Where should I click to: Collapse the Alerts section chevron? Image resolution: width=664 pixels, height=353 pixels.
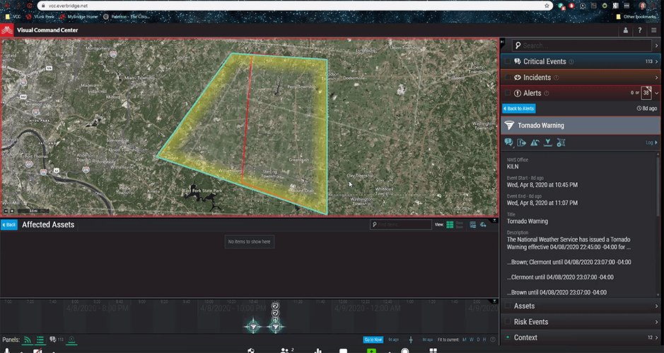(x=657, y=93)
